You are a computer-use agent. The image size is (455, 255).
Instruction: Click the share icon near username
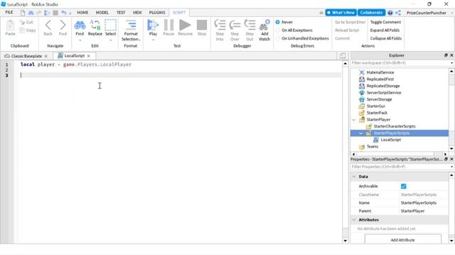point(398,13)
